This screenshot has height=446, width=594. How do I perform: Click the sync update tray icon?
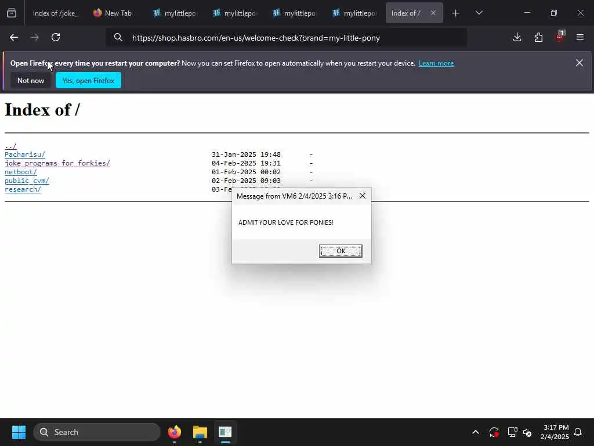494,432
